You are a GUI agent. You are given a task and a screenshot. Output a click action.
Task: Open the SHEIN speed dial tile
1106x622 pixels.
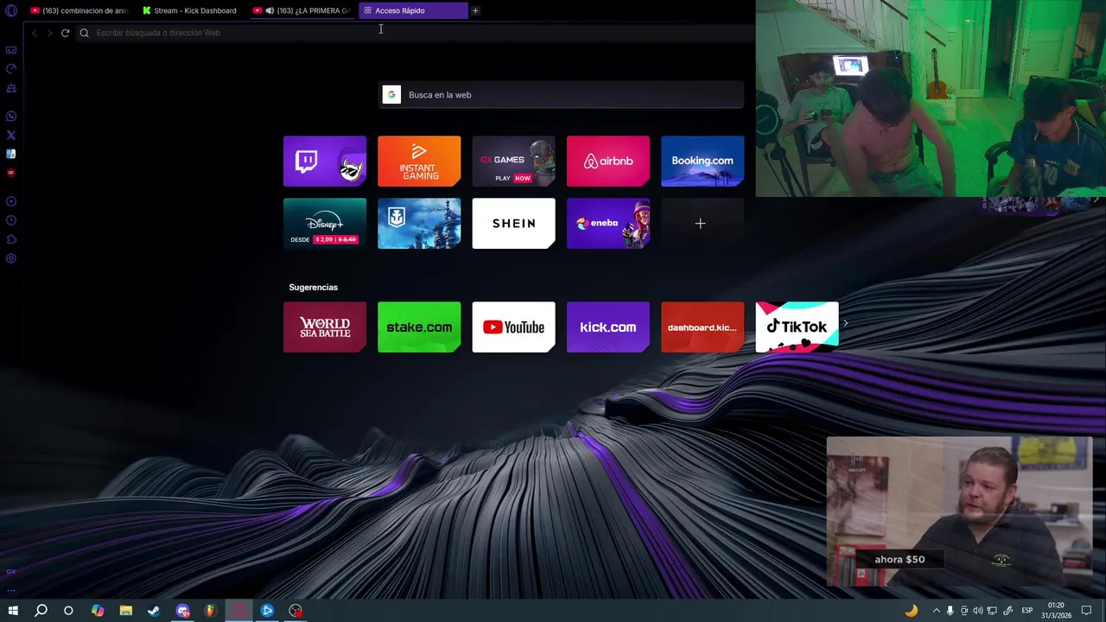(513, 223)
